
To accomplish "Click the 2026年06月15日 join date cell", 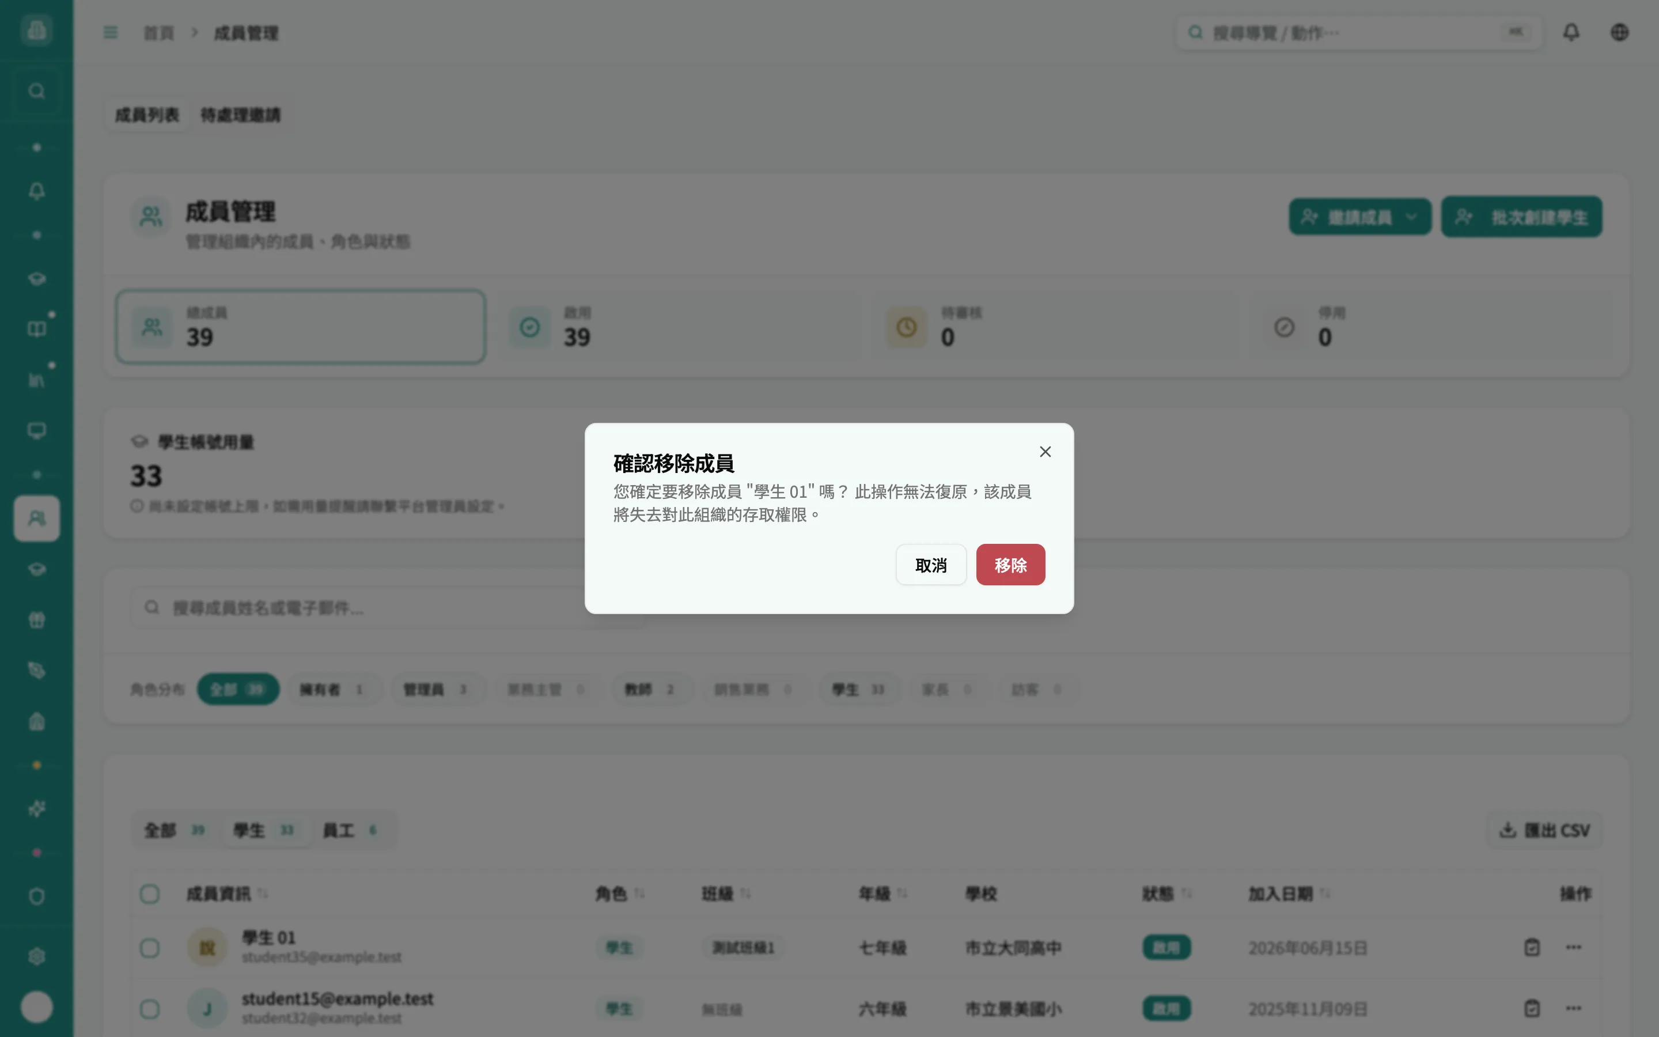I will [x=1307, y=948].
